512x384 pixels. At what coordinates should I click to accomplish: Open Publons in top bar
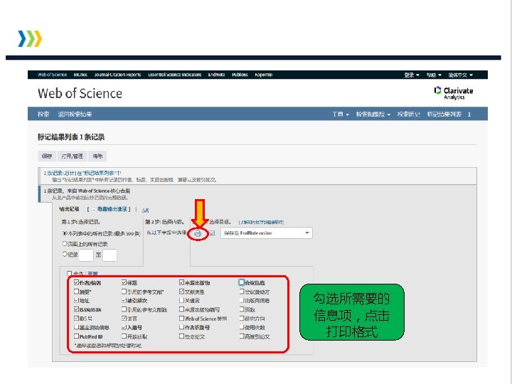(x=240, y=75)
